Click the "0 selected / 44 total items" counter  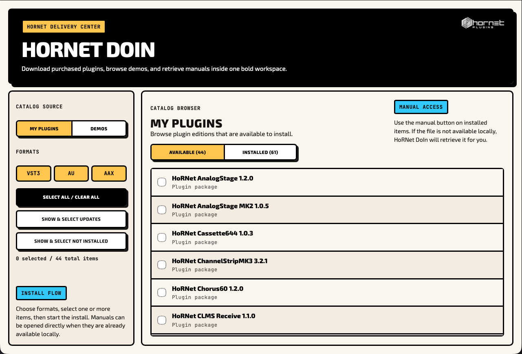[x=57, y=259]
